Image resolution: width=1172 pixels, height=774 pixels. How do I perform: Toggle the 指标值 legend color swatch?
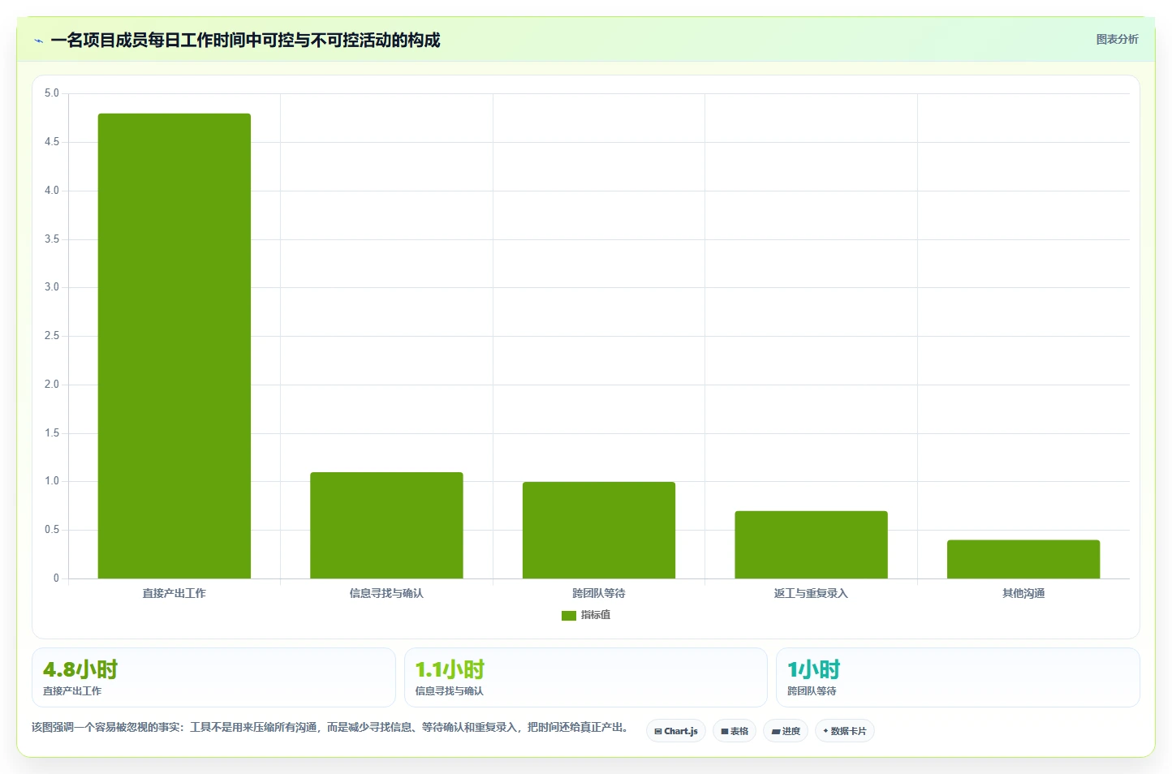tap(568, 616)
